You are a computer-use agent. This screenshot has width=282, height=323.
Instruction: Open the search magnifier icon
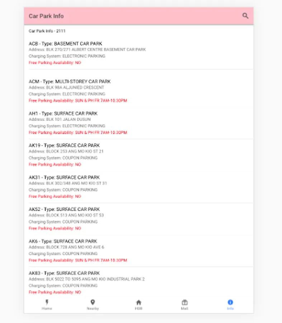[245, 16]
